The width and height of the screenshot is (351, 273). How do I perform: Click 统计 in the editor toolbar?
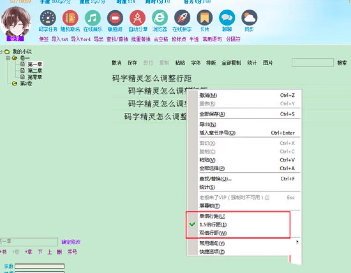252,63
